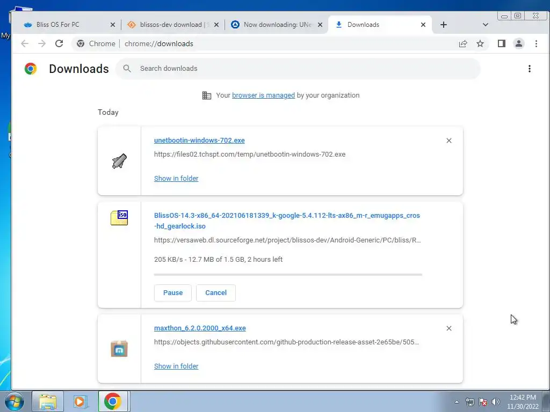Viewport: 550px width, 412px height.
Task: Click the BlissOS download progress bar
Action: tap(288, 275)
